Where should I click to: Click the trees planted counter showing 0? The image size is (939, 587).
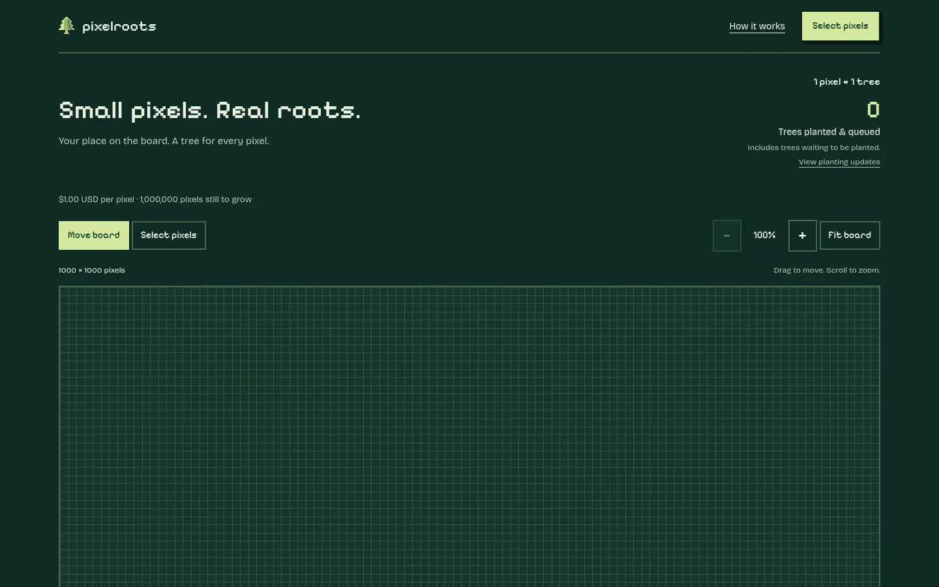click(873, 110)
